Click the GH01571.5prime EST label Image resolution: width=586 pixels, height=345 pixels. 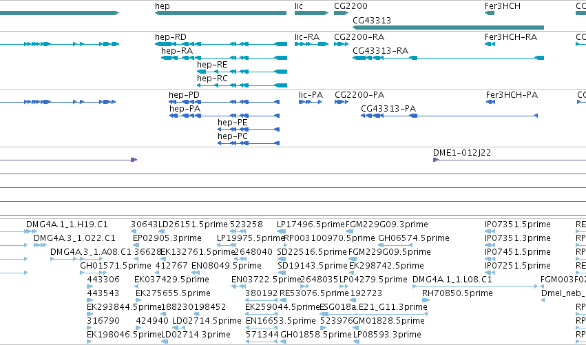click(x=116, y=266)
